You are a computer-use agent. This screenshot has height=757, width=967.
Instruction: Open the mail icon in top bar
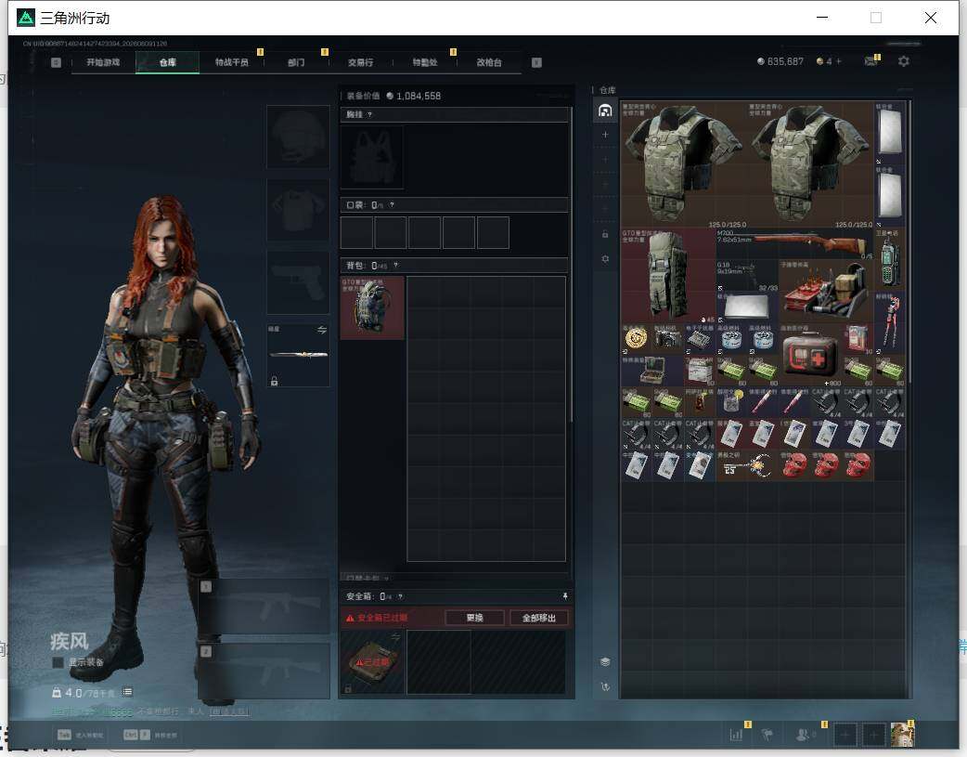tap(870, 61)
